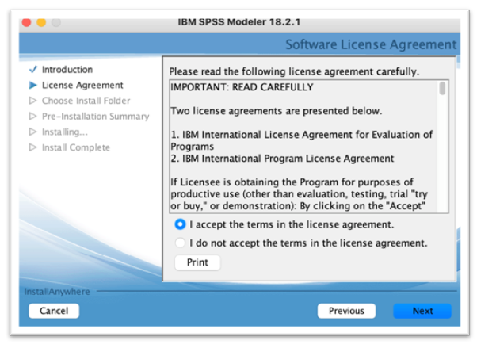Proceed with the Next button
Image resolution: width=477 pixels, height=348 pixels.
[x=422, y=311]
